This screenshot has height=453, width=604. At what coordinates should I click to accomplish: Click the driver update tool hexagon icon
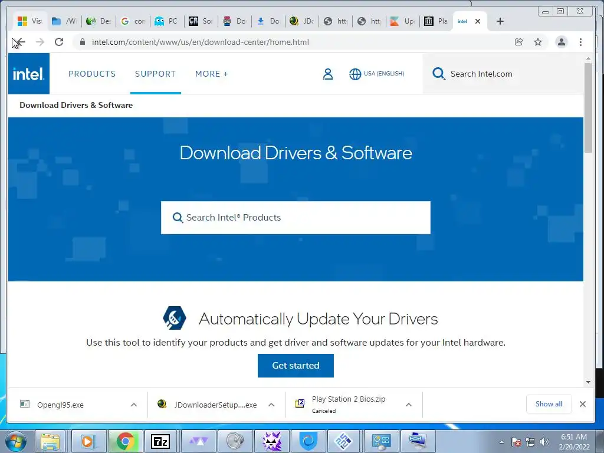pos(175,318)
